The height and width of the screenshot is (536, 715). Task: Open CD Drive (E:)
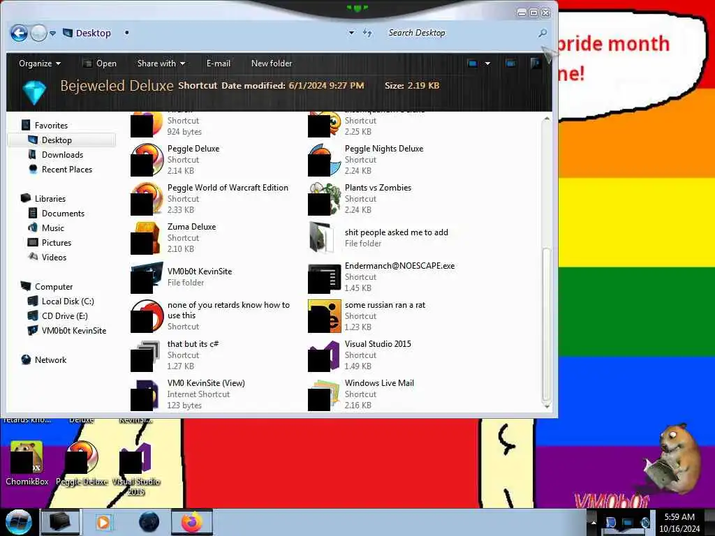tap(58, 315)
